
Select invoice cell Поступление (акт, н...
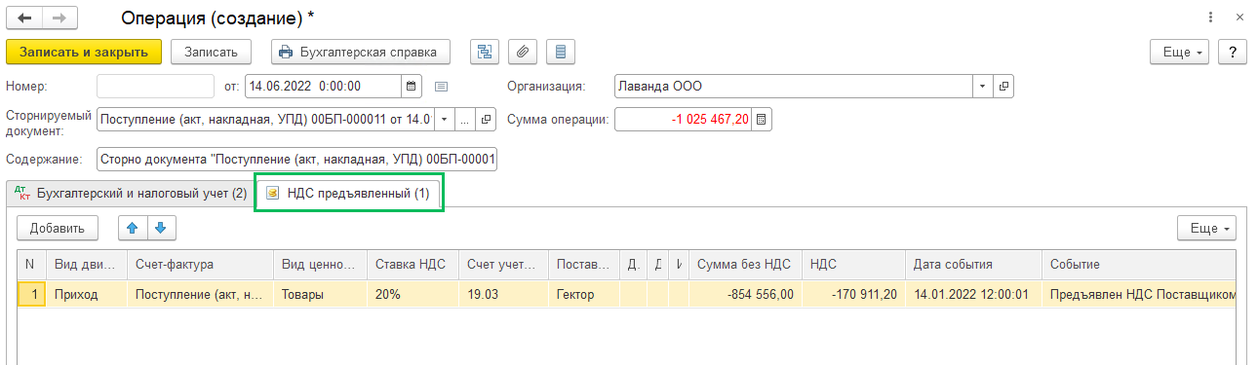tap(200, 294)
